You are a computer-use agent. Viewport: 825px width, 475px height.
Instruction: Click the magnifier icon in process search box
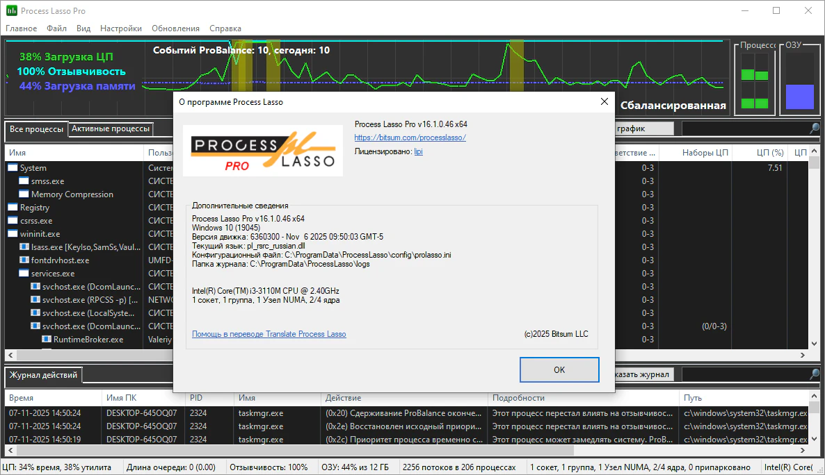click(x=814, y=128)
